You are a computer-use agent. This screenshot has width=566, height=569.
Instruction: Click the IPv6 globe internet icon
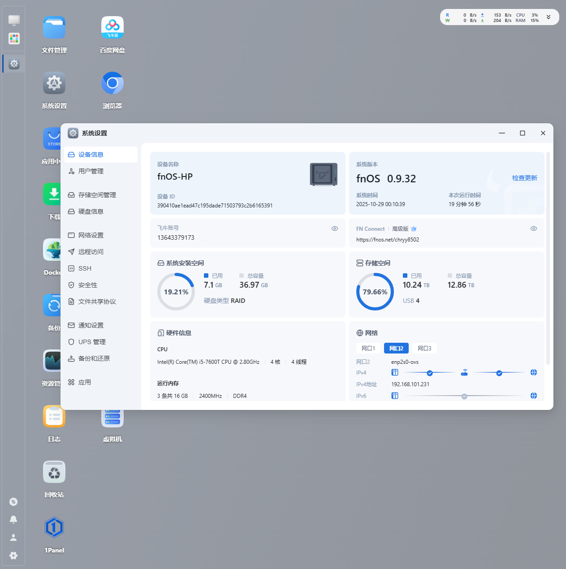click(x=534, y=396)
